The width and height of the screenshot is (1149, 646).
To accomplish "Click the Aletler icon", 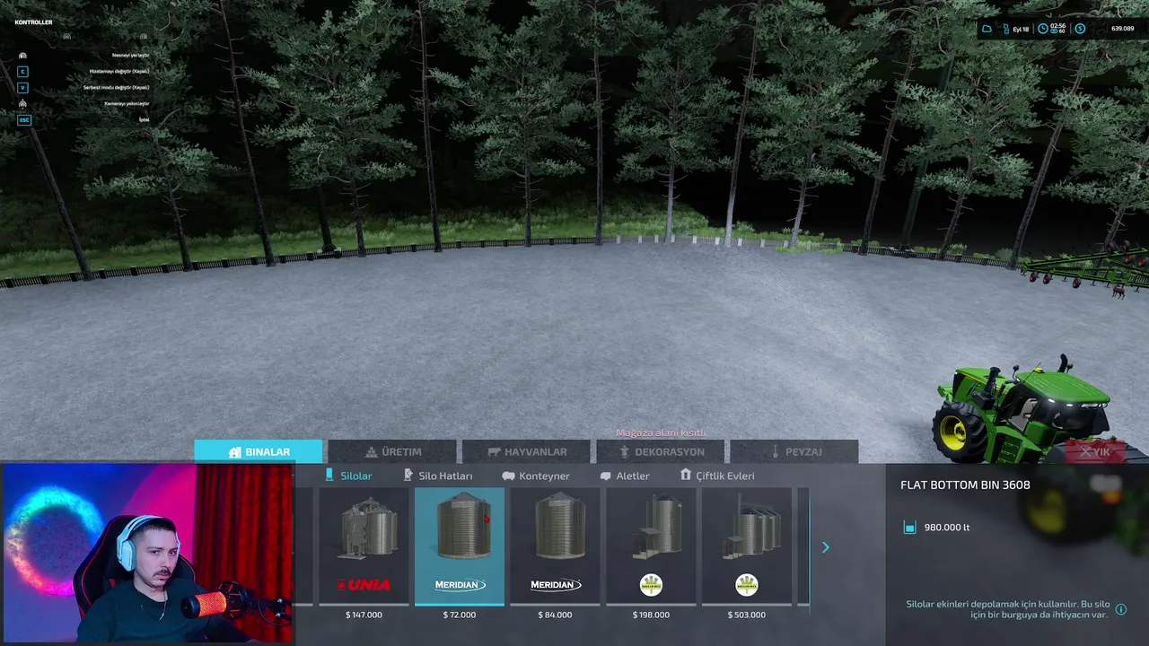I will pos(605,476).
